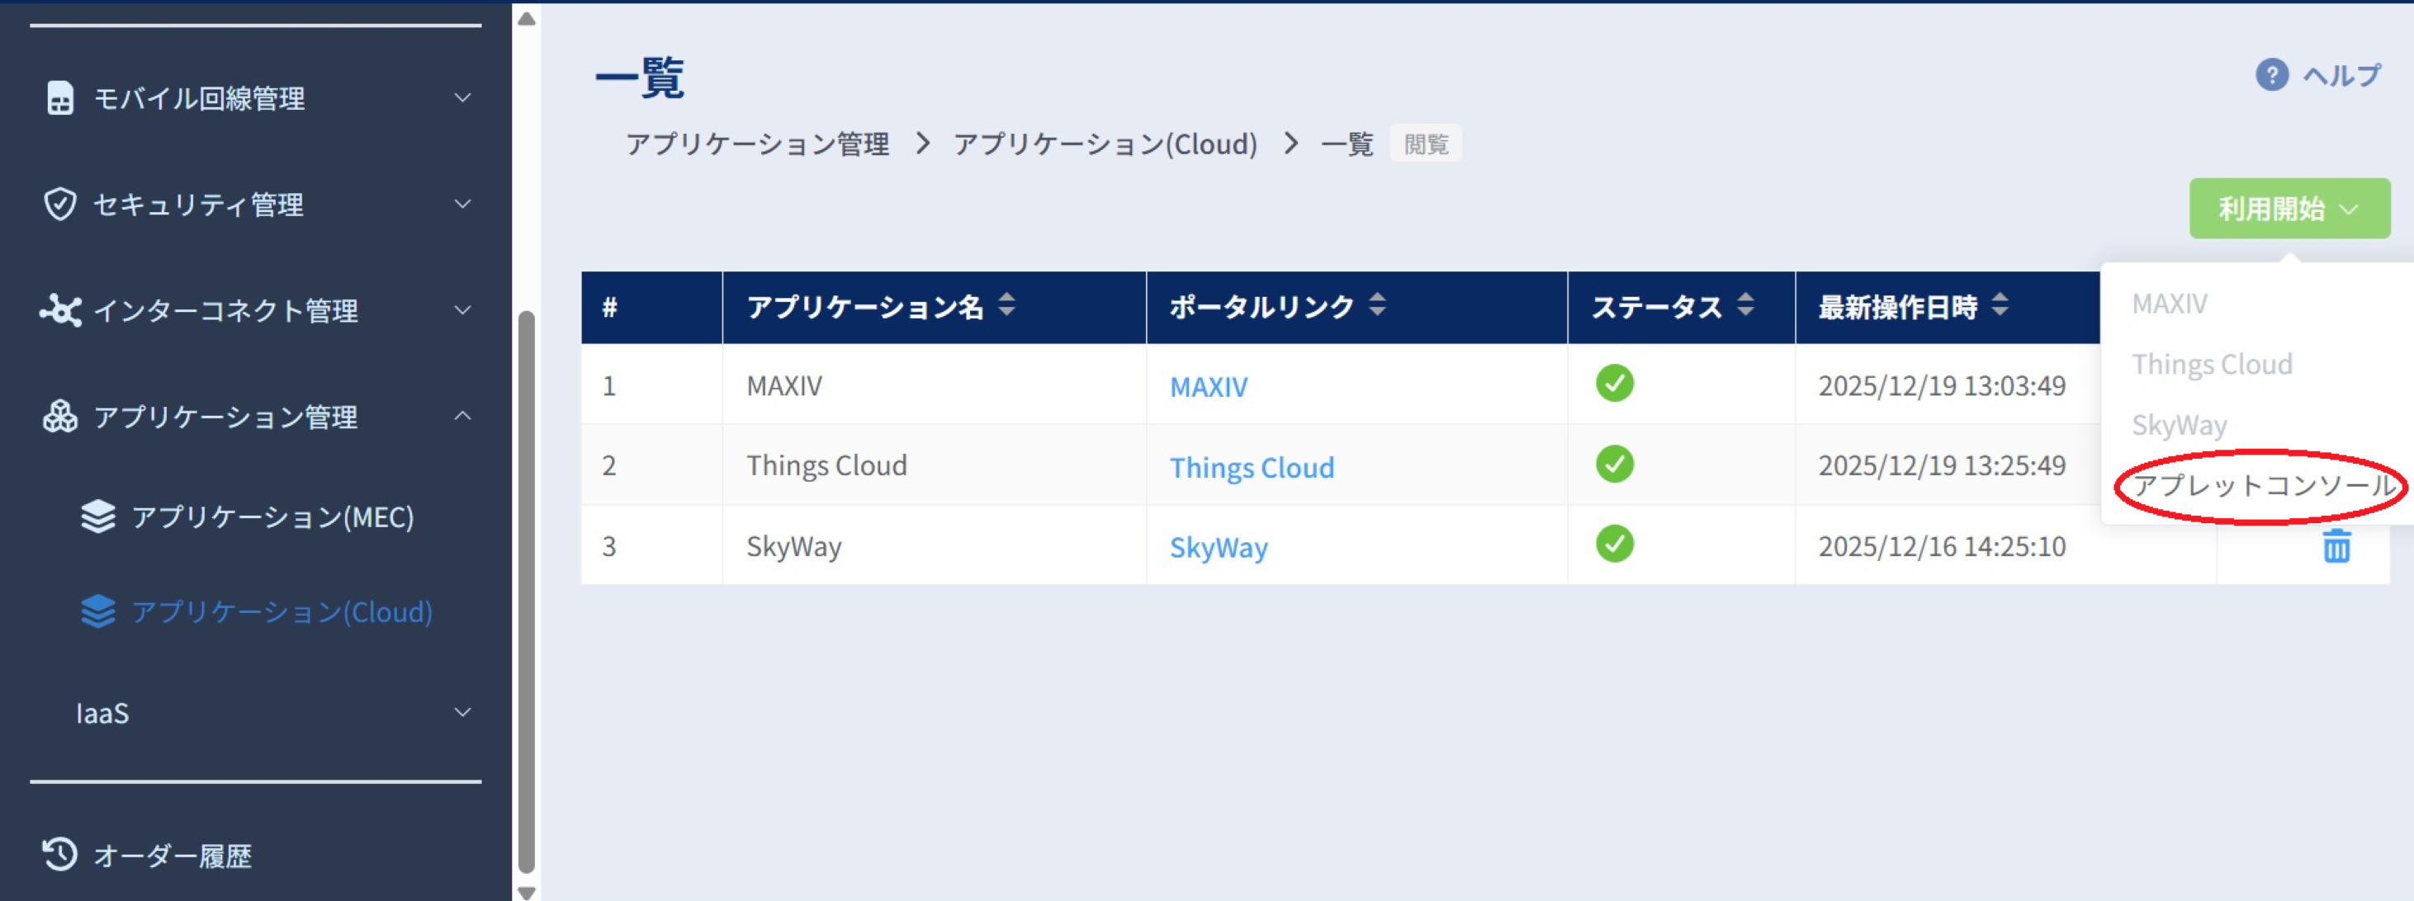Click the インターコネクト管理 network icon
The image size is (2414, 901).
point(60,310)
